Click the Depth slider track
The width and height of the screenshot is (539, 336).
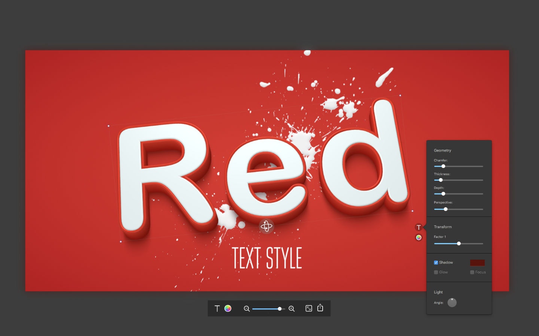[x=464, y=194]
